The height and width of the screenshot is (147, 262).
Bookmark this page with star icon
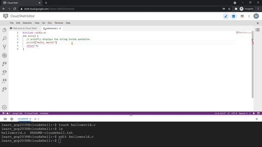(x=229, y=9)
